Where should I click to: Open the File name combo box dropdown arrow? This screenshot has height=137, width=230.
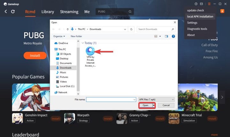pos(134,100)
